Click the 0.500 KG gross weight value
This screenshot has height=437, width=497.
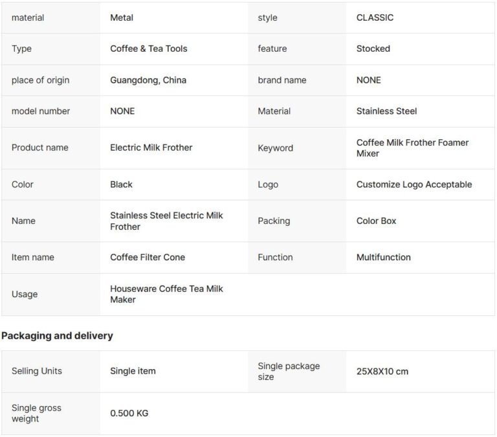129,413
